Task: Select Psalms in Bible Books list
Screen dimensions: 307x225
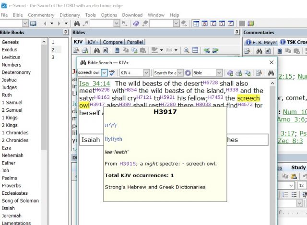Action: tap(10, 178)
